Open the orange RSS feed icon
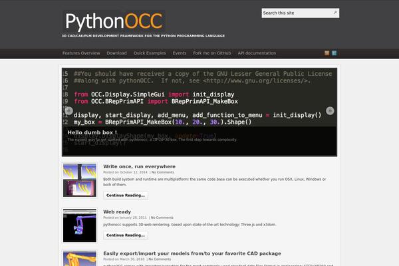This screenshot has height=266, width=399. (x=327, y=53)
